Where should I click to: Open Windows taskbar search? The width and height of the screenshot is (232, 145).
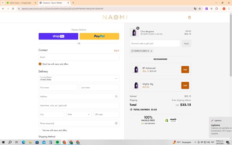(x=10, y=142)
